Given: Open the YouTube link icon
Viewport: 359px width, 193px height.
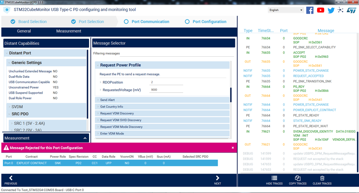Looking at the screenshot, I should click(x=321, y=10).
